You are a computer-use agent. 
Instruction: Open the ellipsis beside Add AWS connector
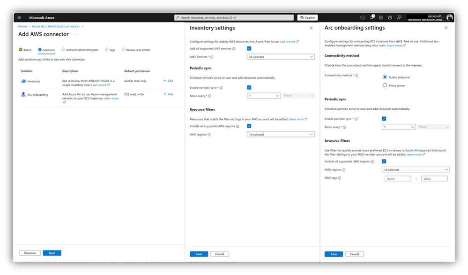[76, 34]
